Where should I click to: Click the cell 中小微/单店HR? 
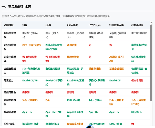tap(139, 33)
